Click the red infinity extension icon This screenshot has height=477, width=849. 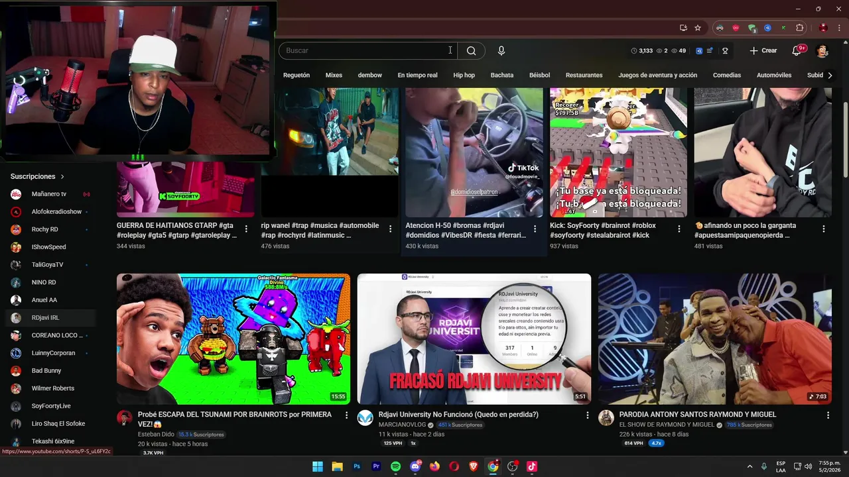click(x=736, y=28)
